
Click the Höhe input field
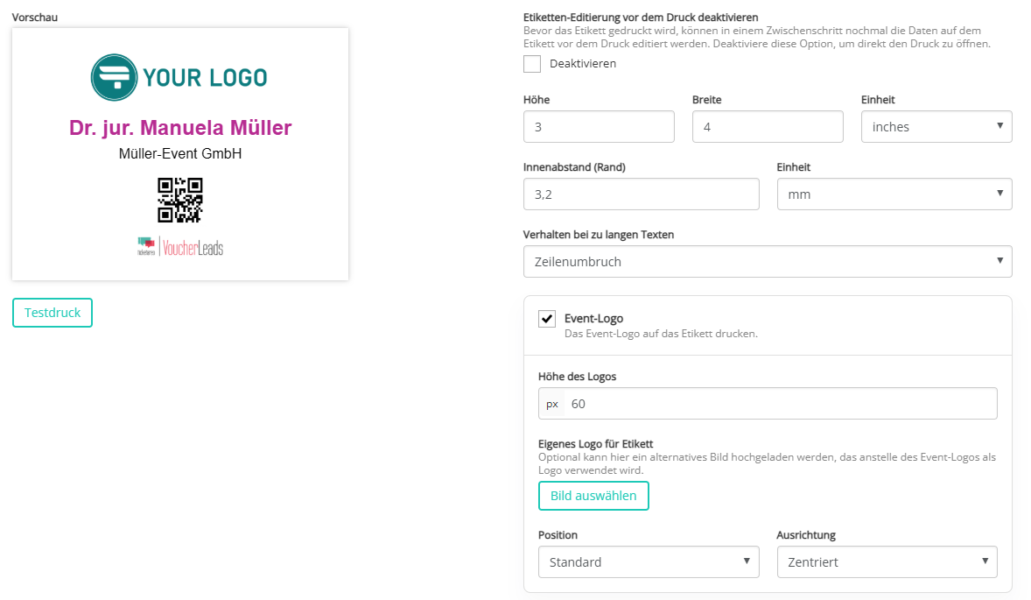point(599,127)
